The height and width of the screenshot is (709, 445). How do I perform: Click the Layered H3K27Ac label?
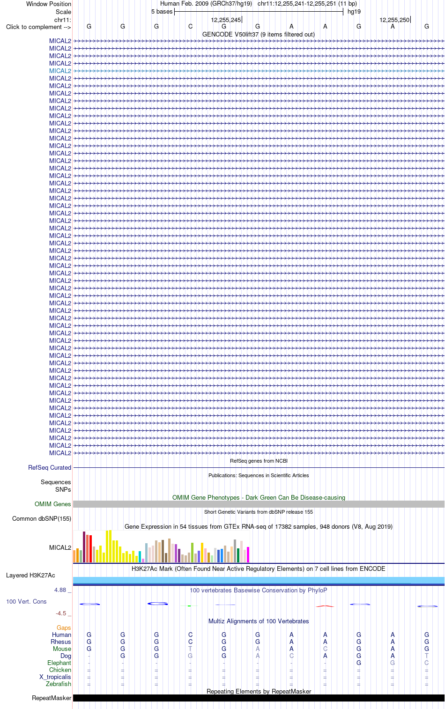(x=30, y=575)
